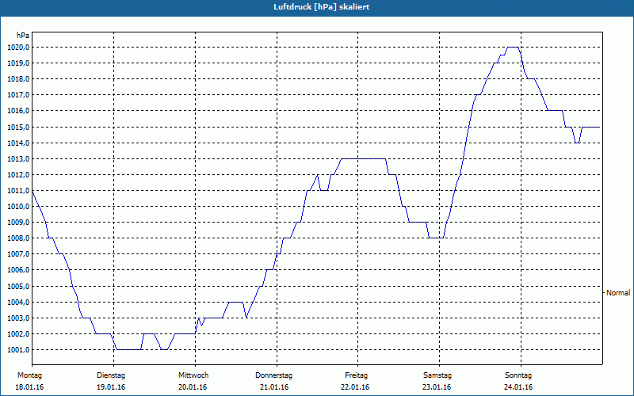Click the 1020,0 axis value
Image resolution: width=634 pixels, height=396 pixels.
pyautogui.click(x=18, y=48)
